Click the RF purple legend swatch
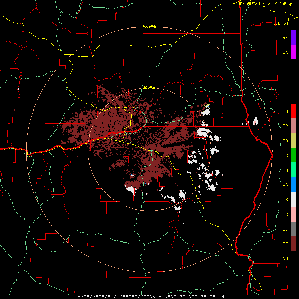The image size is (299, 299). point(293,37)
